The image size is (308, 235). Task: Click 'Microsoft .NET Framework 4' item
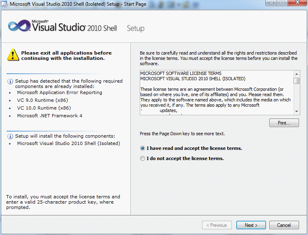[x=50, y=116]
